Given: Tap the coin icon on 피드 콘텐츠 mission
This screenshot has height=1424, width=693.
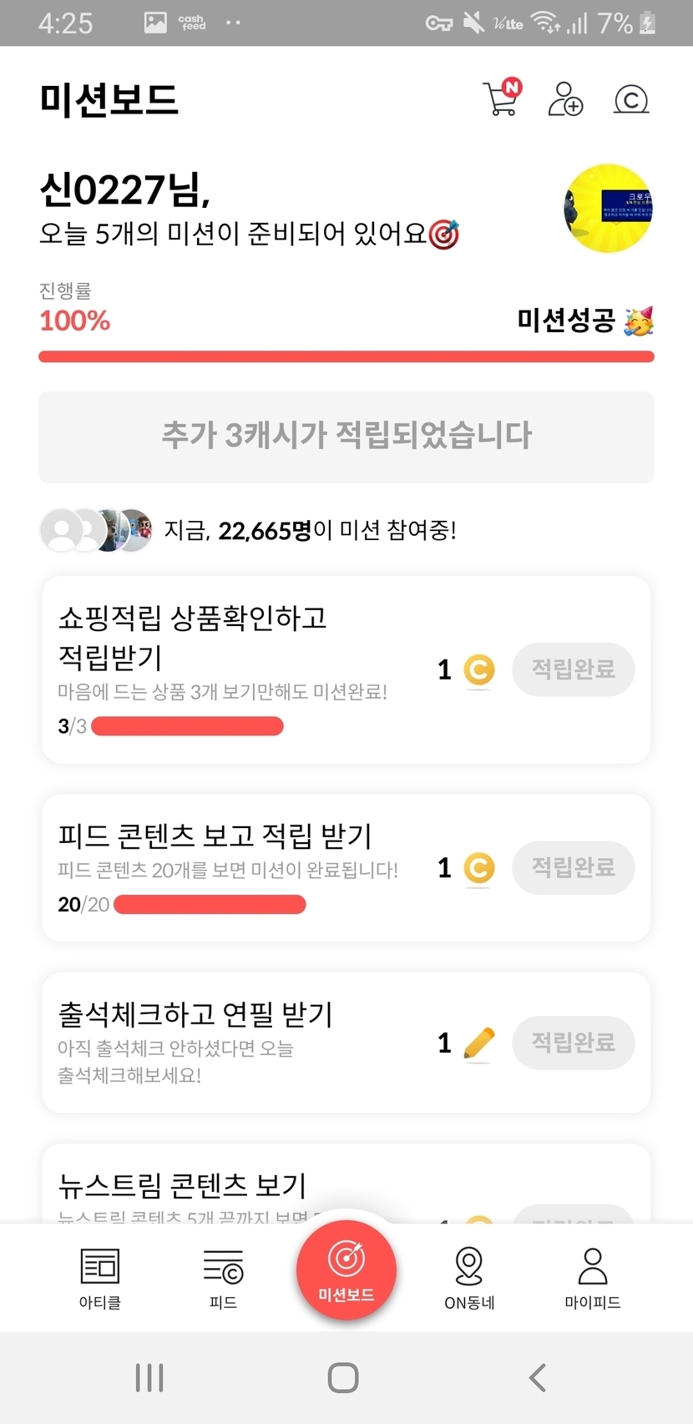Looking at the screenshot, I should tap(478, 868).
